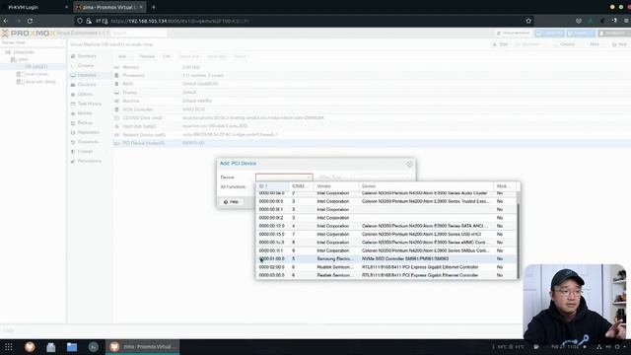Select the SCSI Controller hardware row
The height and width of the screenshot is (355, 631).
[x=371, y=109]
